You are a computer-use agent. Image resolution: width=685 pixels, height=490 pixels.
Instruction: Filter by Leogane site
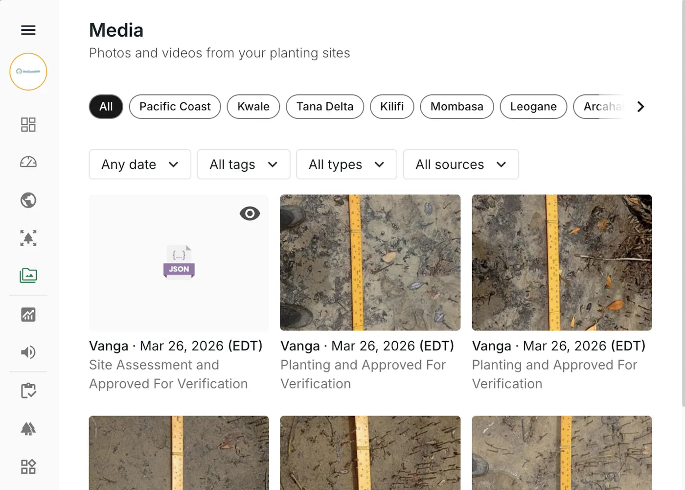click(533, 107)
